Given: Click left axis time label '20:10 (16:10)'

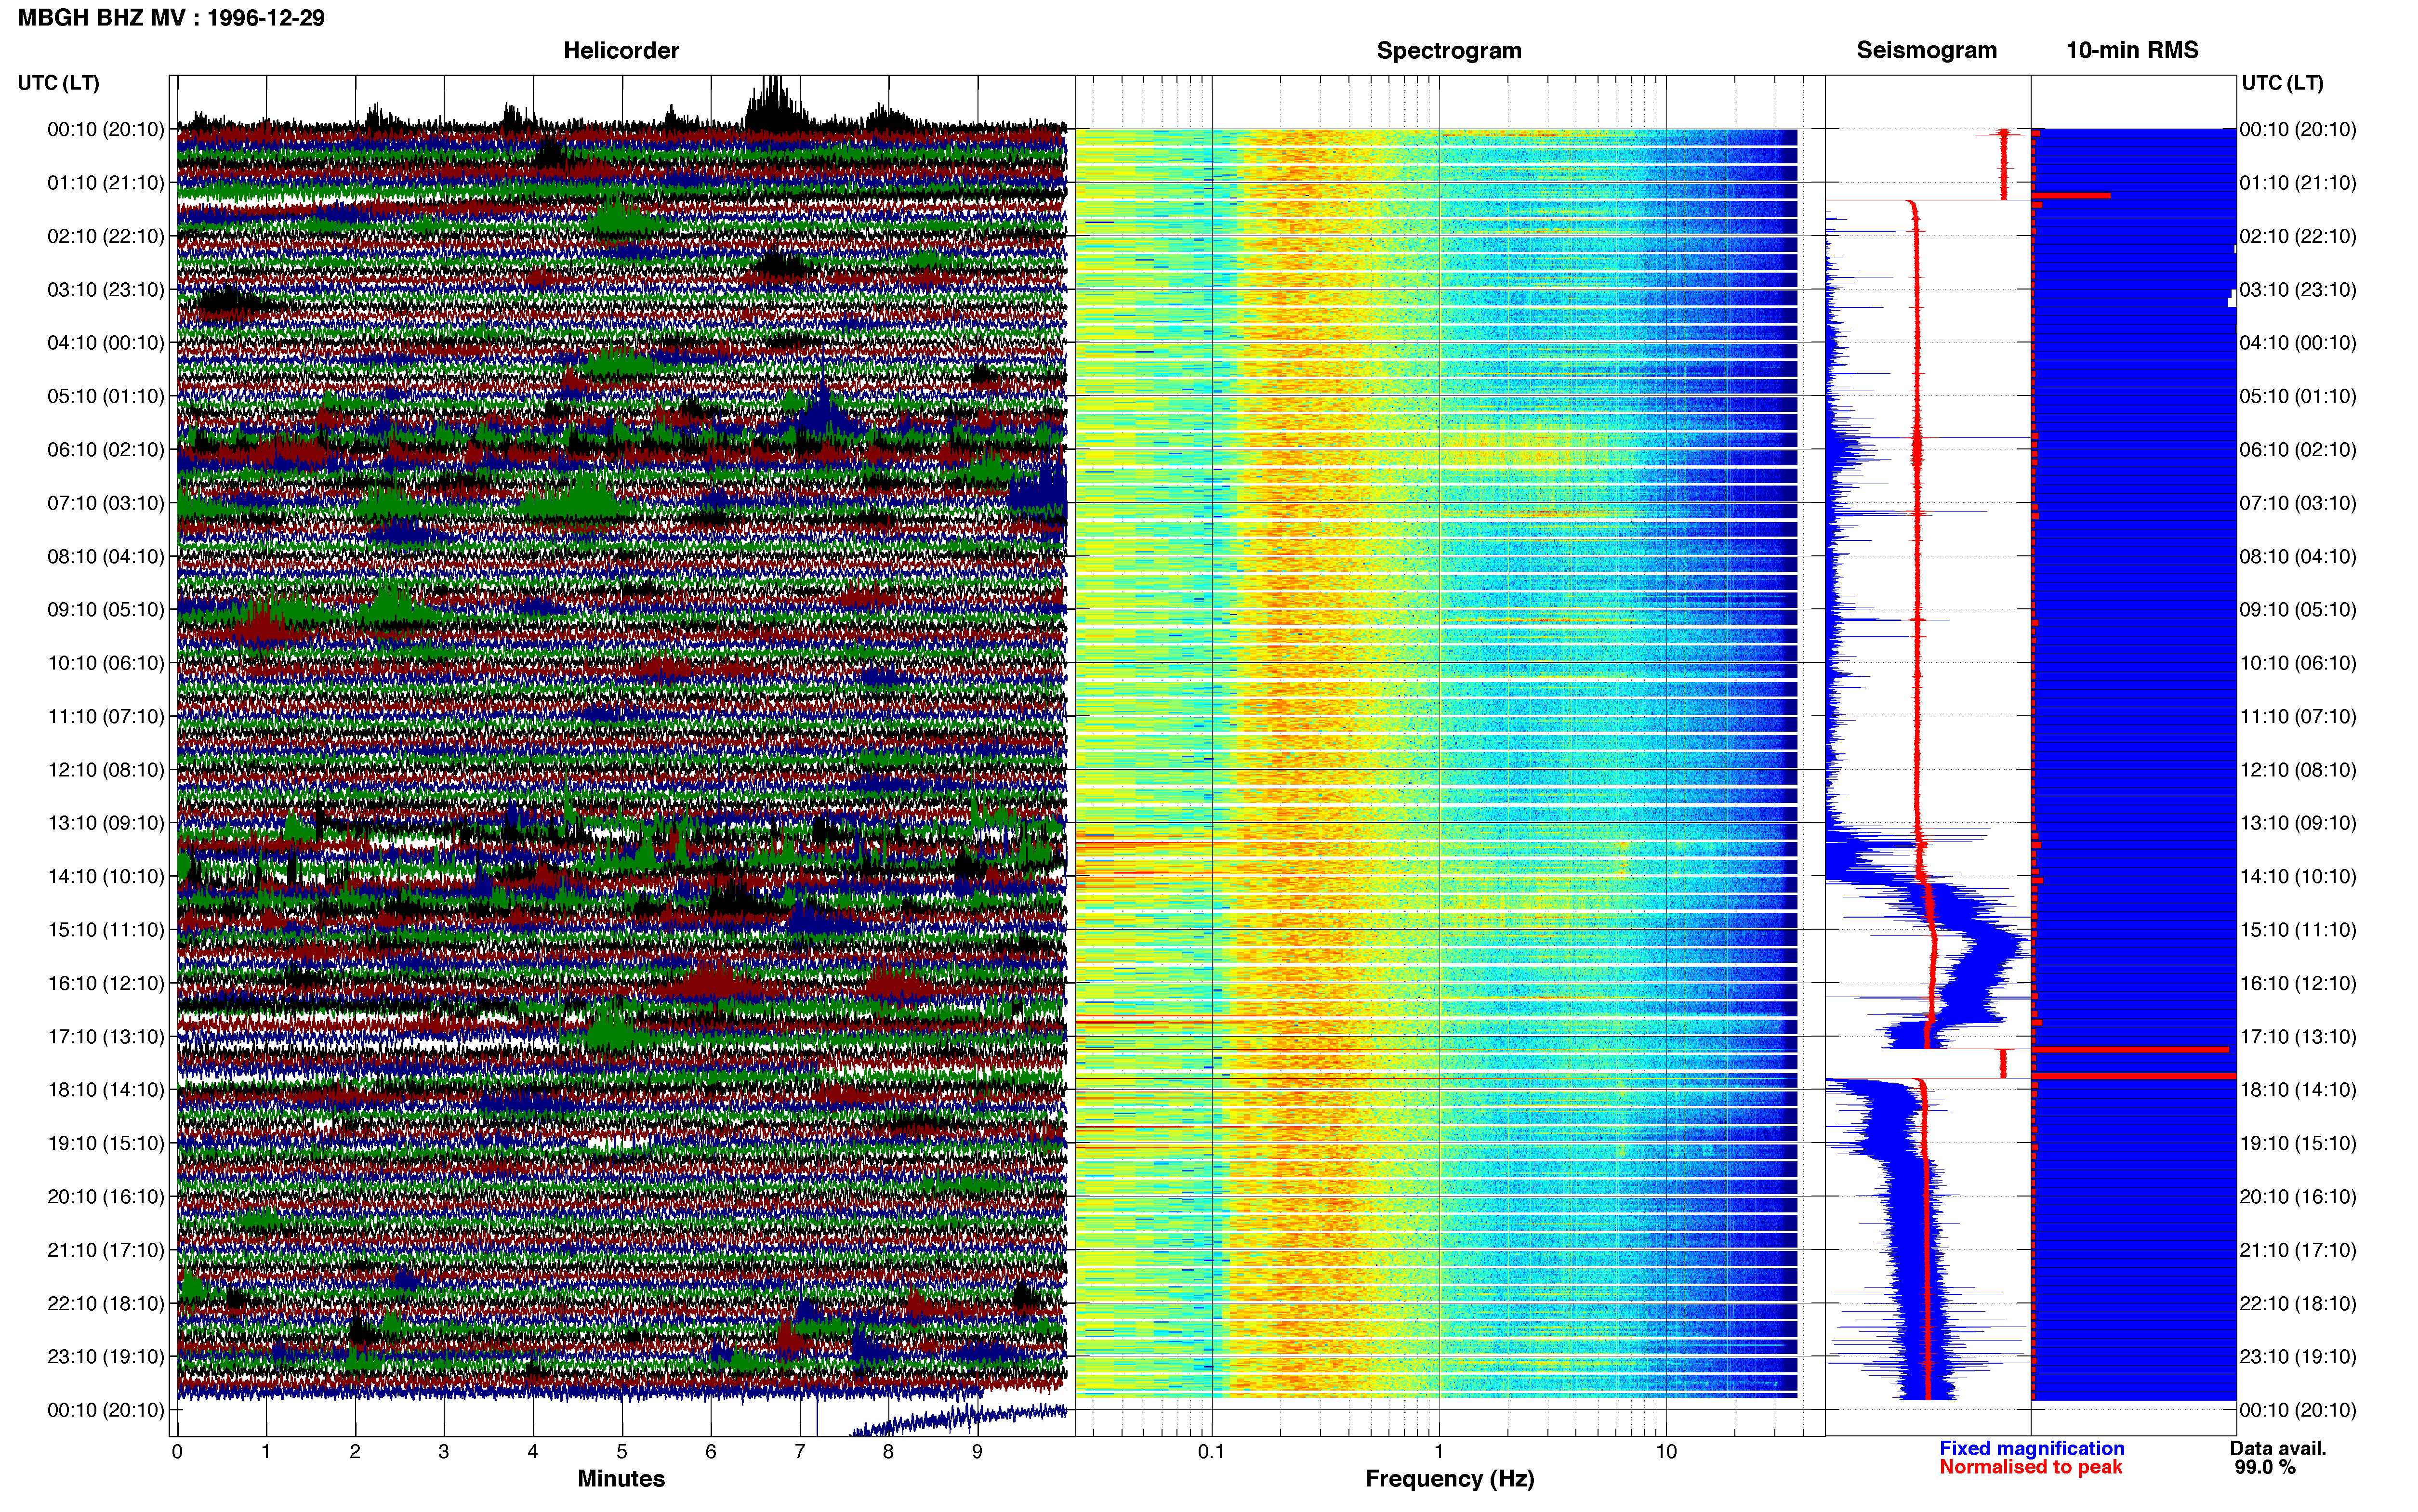Looking at the screenshot, I should click(x=106, y=1197).
